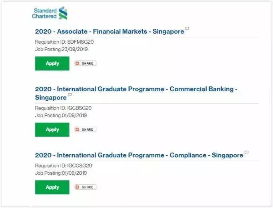The image size is (273, 208).
Task: Share the Financial Markets Associate posting
Action: [x=85, y=64]
